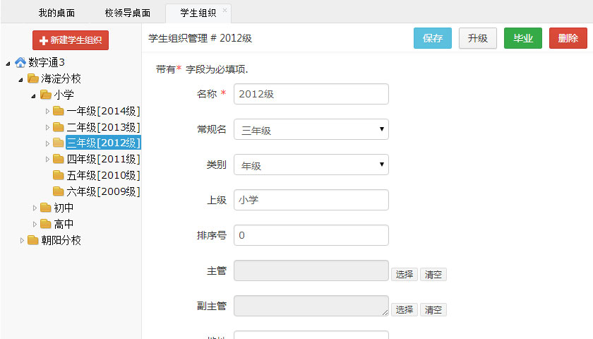593x339 pixels.
Task: Expand the 朝阳分校 tree node
Action: point(22,240)
